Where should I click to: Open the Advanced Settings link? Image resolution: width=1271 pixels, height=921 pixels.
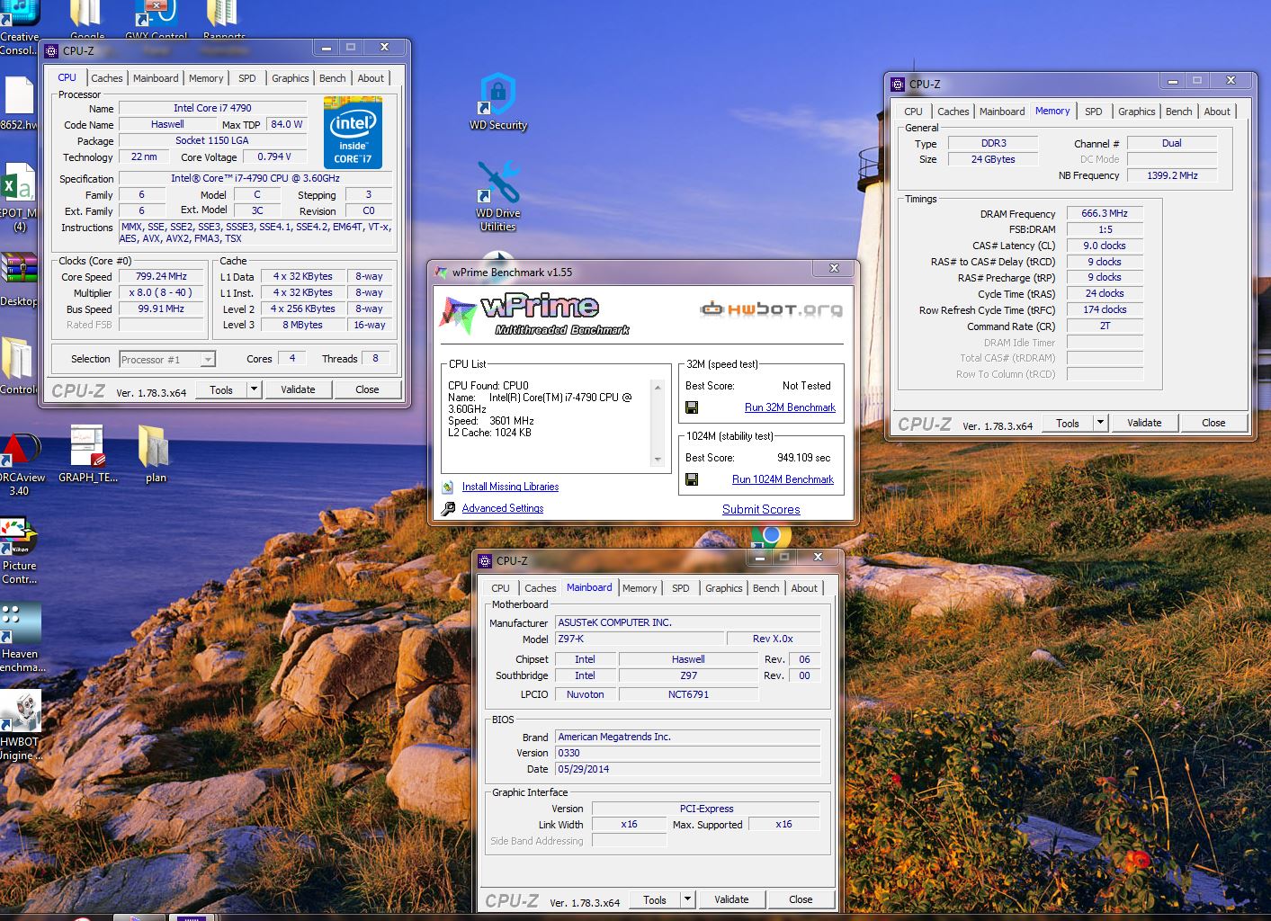[x=502, y=508]
